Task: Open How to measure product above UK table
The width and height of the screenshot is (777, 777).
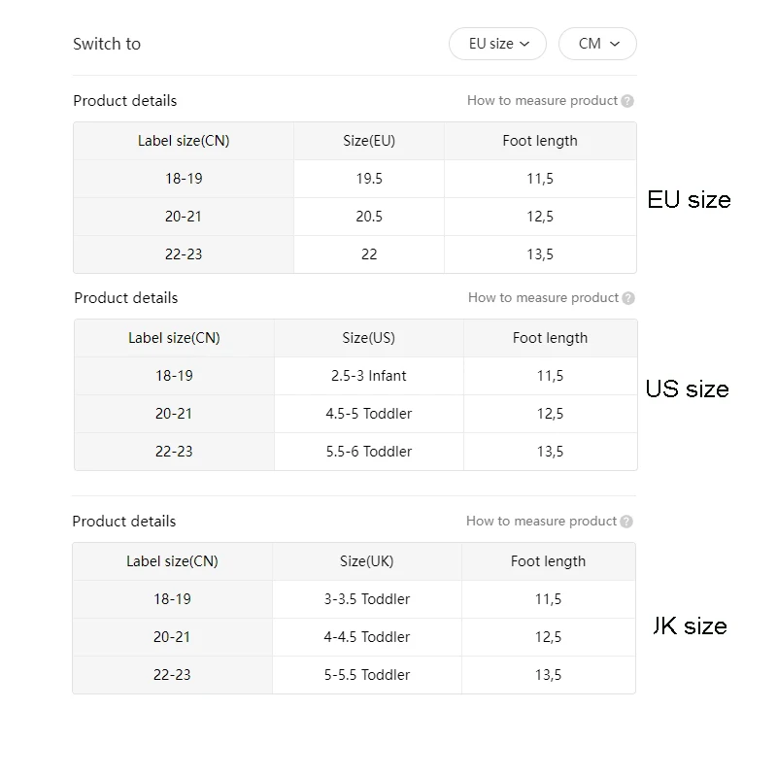Action: click(541, 521)
